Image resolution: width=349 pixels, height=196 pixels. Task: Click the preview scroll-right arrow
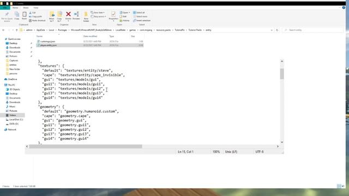[x=278, y=146]
